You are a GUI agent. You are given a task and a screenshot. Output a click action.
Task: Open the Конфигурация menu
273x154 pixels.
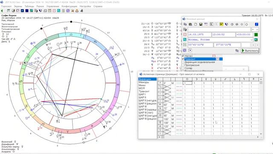(69, 6)
